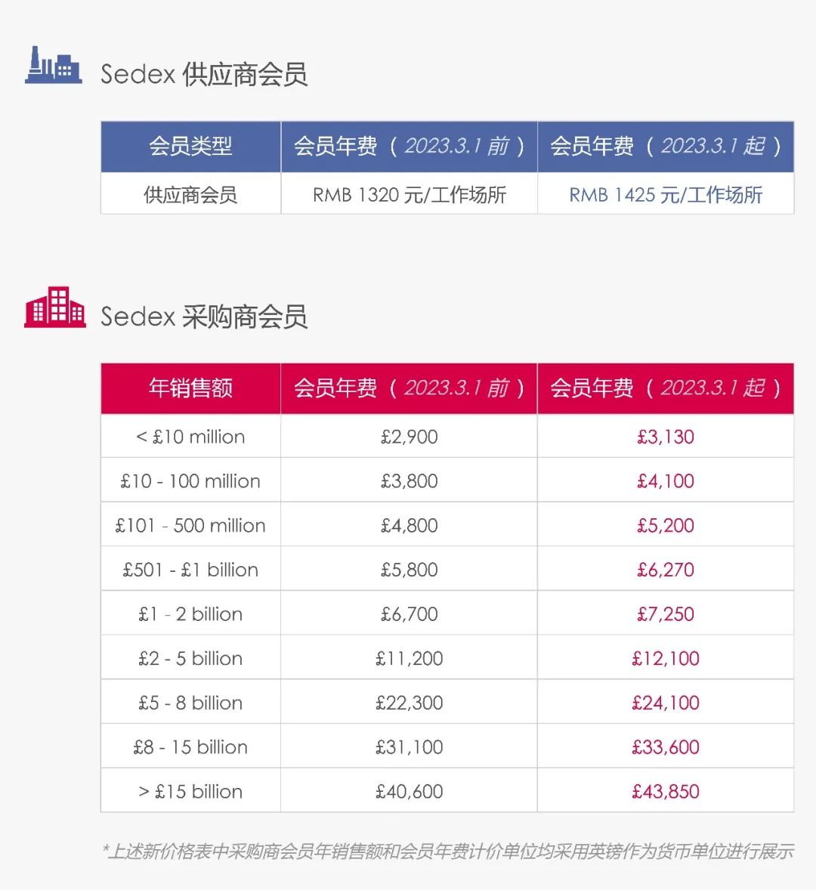Screen dimensions: 816x890
Task: Click the £43,850 fee value
Action: (665, 792)
